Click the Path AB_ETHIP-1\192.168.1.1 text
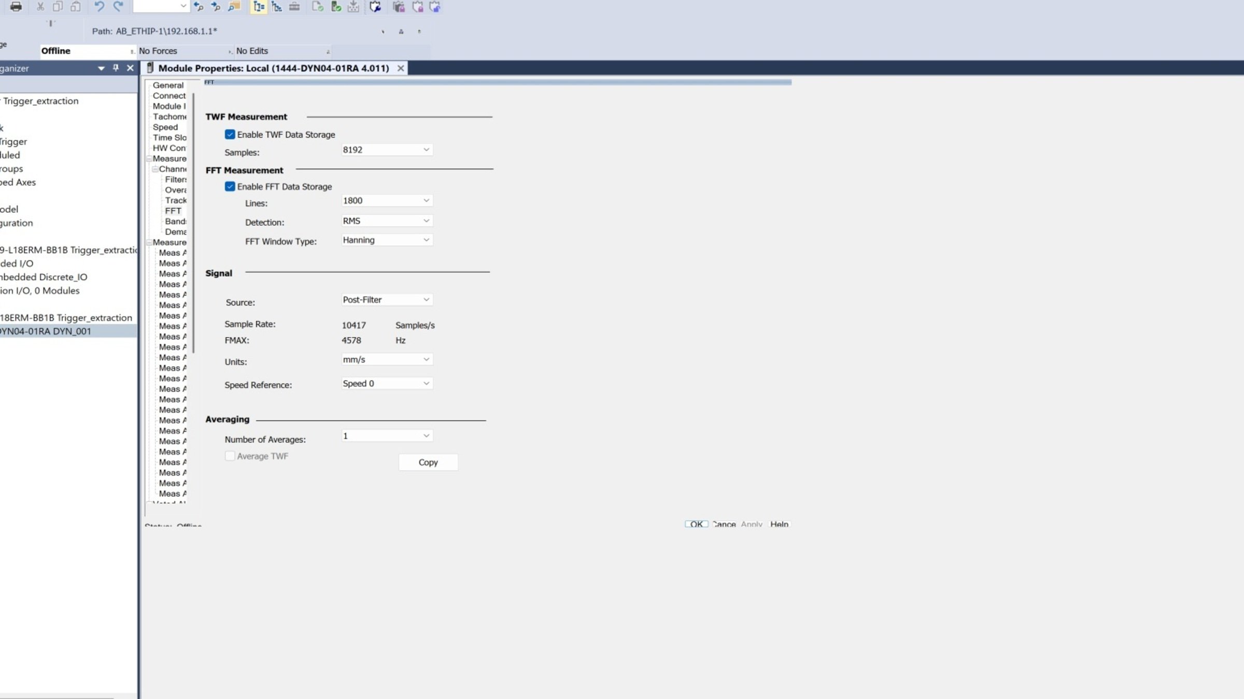The width and height of the screenshot is (1244, 699). (x=154, y=31)
